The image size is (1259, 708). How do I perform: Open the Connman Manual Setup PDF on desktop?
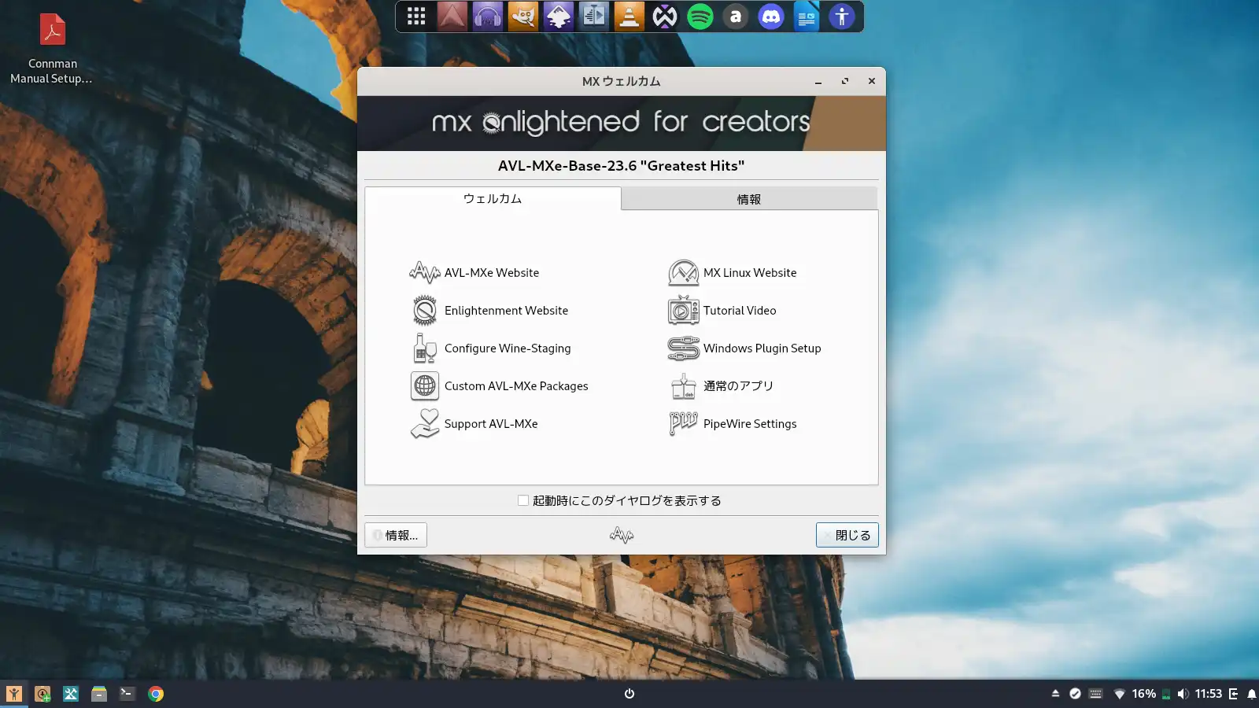tap(52, 49)
